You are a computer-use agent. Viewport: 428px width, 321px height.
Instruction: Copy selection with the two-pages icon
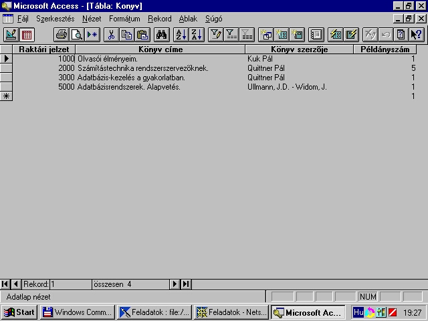(x=126, y=35)
